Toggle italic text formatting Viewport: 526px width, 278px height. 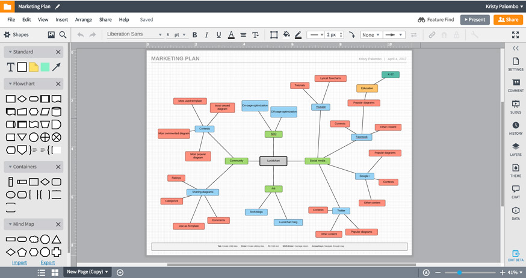pyautogui.click(x=206, y=35)
